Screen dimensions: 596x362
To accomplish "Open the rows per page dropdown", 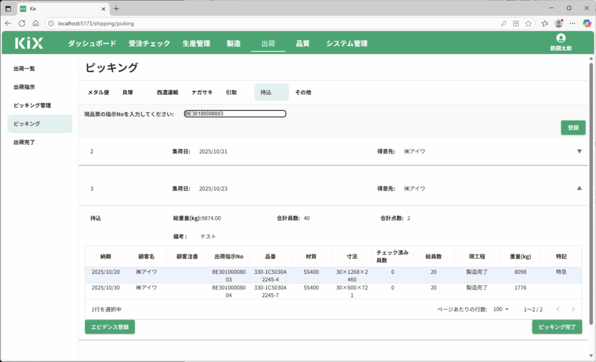I will [x=501, y=309].
